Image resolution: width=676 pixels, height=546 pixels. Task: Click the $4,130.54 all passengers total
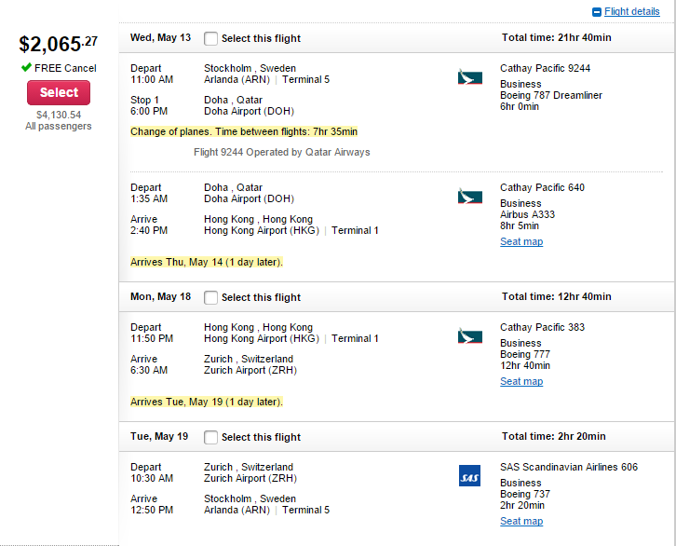coord(59,115)
